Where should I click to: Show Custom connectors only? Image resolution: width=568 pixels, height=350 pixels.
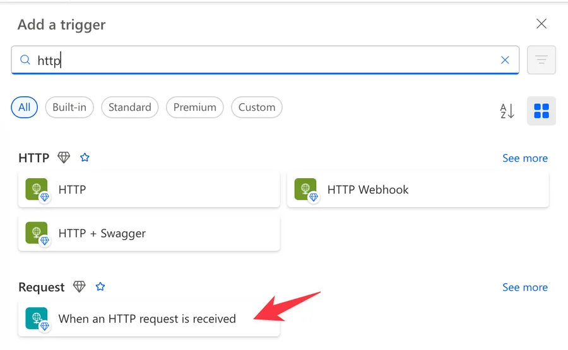pyautogui.click(x=256, y=107)
